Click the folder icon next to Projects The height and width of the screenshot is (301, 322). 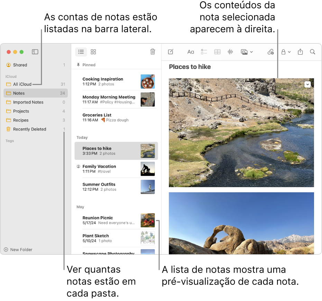pyautogui.click(x=8, y=111)
